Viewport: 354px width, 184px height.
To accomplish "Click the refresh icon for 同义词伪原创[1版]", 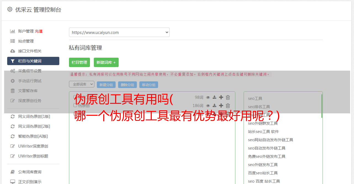I will pos(12,116).
